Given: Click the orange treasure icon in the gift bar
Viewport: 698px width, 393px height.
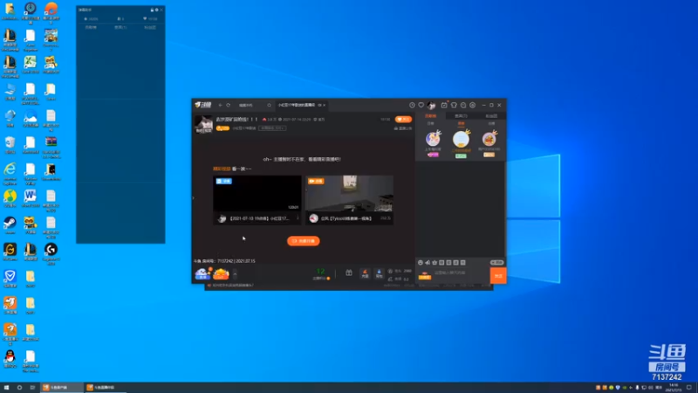Looking at the screenshot, I should coord(221,273).
